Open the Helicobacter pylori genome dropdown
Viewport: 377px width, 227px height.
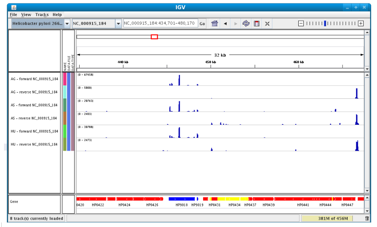[x=40, y=23]
